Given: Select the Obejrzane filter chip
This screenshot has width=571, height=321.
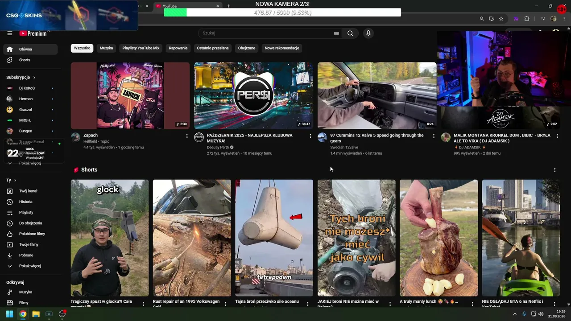Looking at the screenshot, I should tap(247, 48).
